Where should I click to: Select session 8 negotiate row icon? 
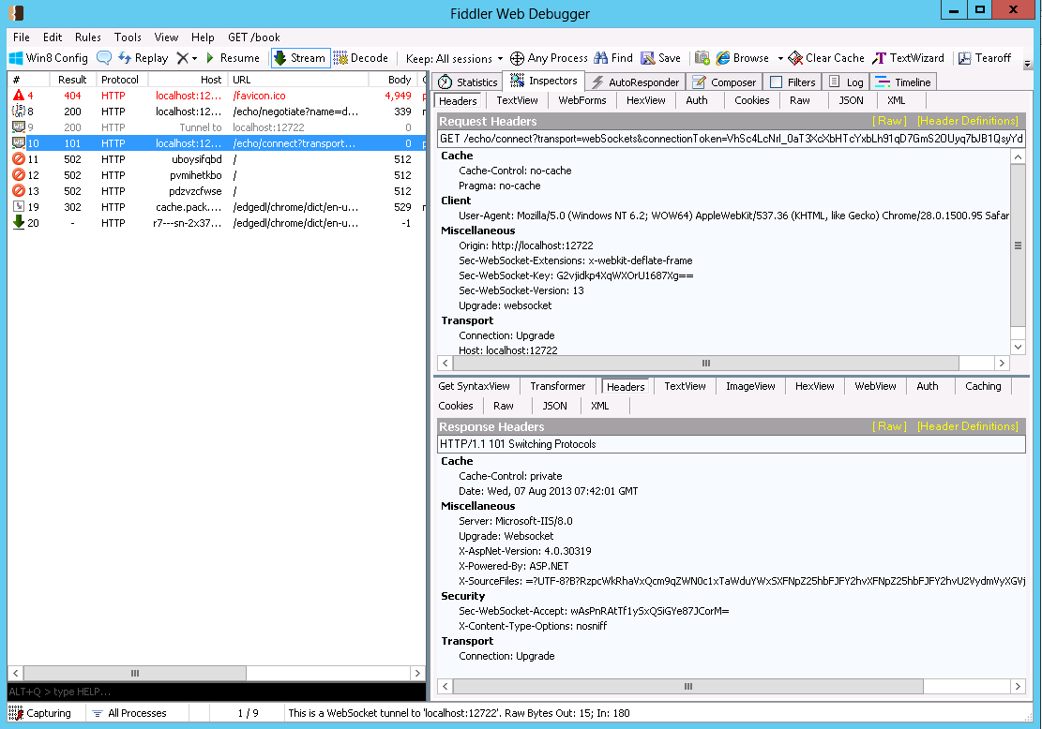(x=19, y=111)
